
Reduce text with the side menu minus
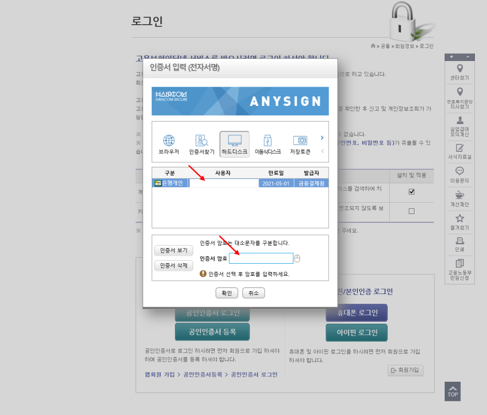click(x=468, y=57)
